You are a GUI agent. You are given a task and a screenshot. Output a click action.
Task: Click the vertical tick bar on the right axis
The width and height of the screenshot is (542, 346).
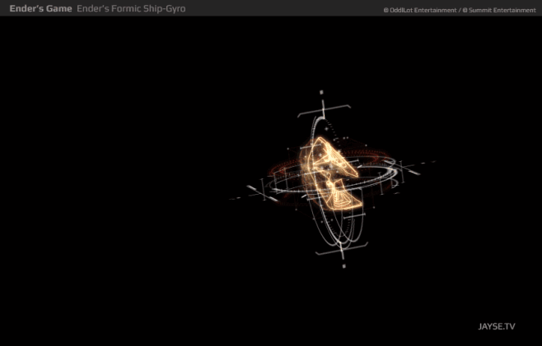point(402,170)
